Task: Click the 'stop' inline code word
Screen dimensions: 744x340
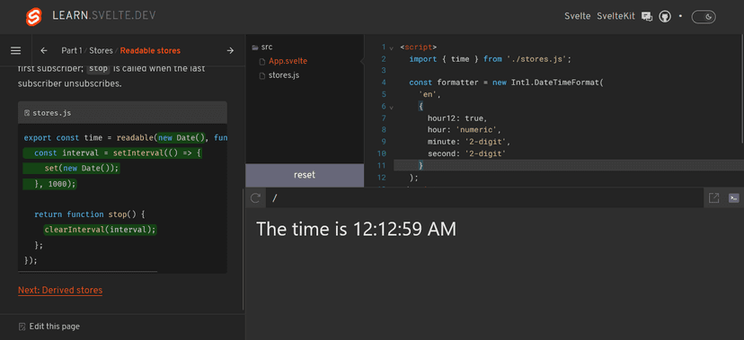Action: [x=98, y=68]
